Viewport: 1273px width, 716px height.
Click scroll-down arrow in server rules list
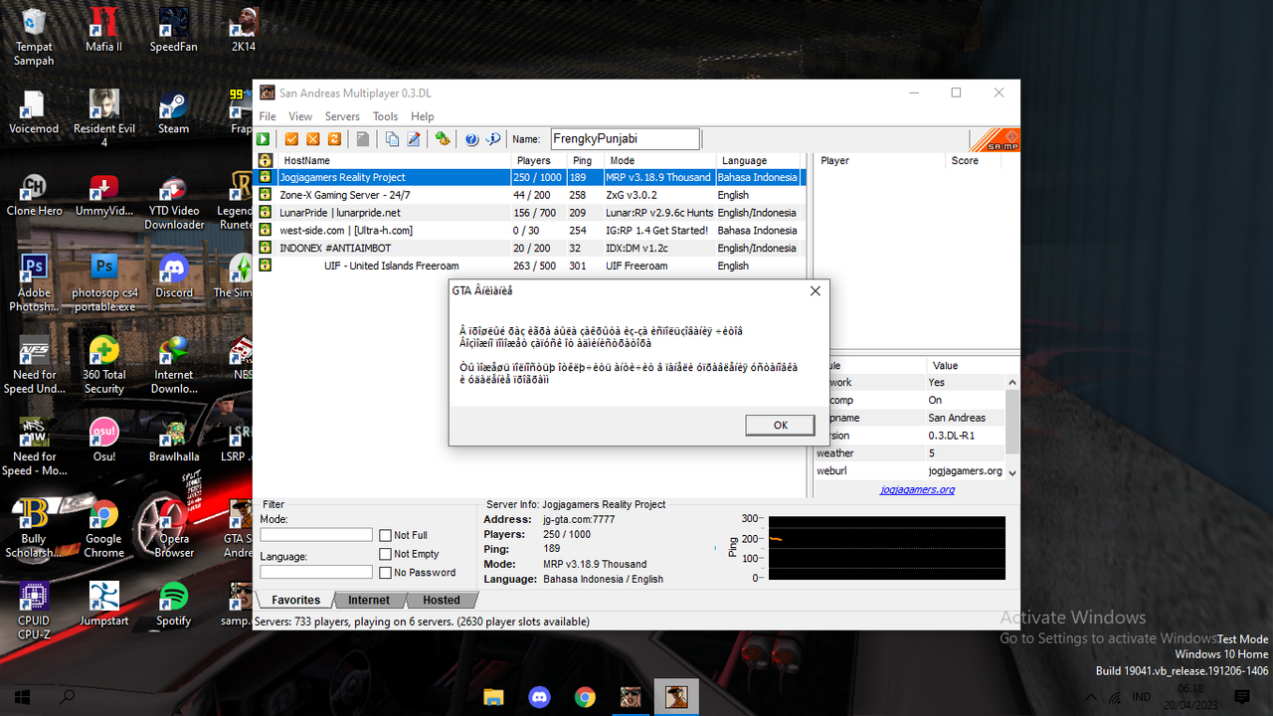(1012, 473)
